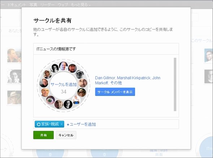The height and width of the screenshot is (158, 213).
Task: Open the Dan Gillmor, Marshall Kirkpatrick names link
Action: [x=127, y=80]
